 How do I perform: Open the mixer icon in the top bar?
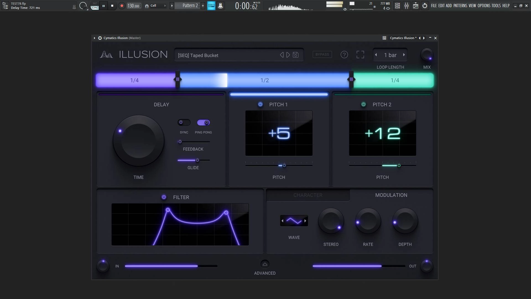[x=407, y=6]
